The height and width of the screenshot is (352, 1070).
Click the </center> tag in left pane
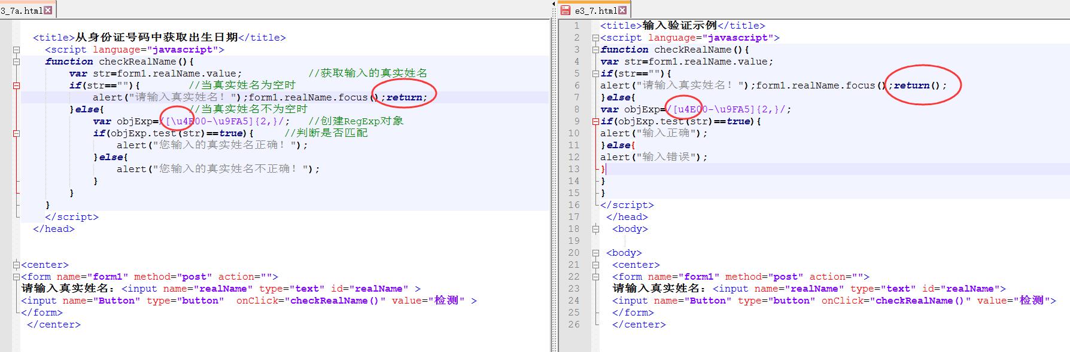(x=54, y=325)
